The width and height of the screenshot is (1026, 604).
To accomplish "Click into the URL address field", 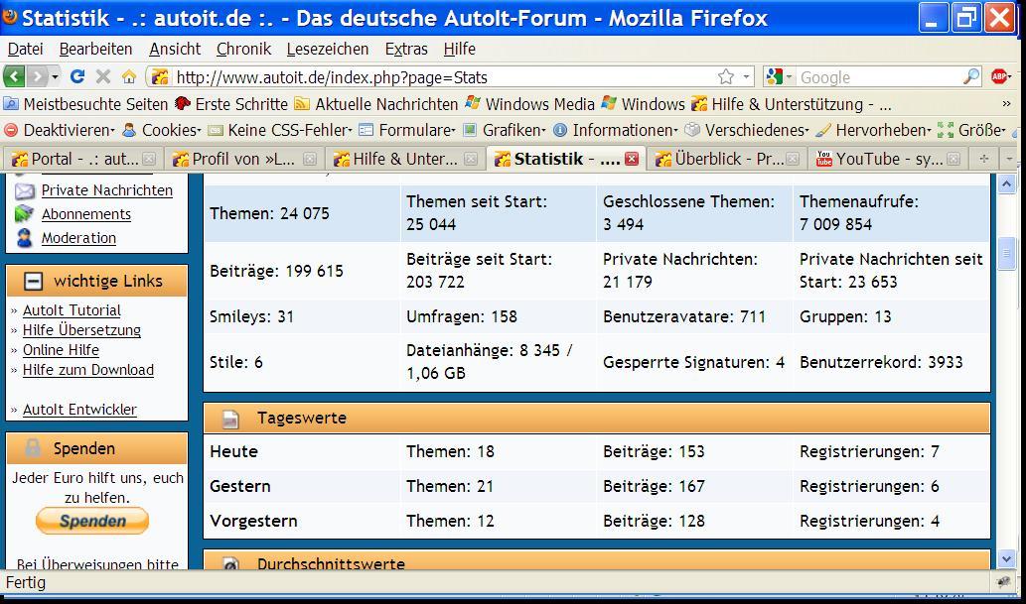I will click(x=437, y=76).
